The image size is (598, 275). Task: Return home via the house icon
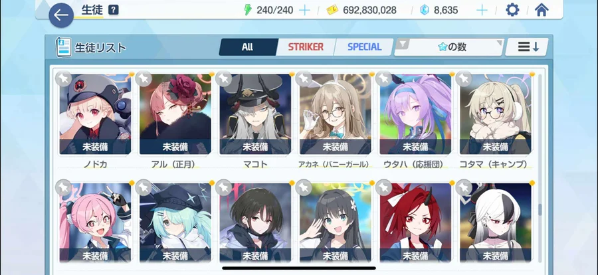(542, 10)
